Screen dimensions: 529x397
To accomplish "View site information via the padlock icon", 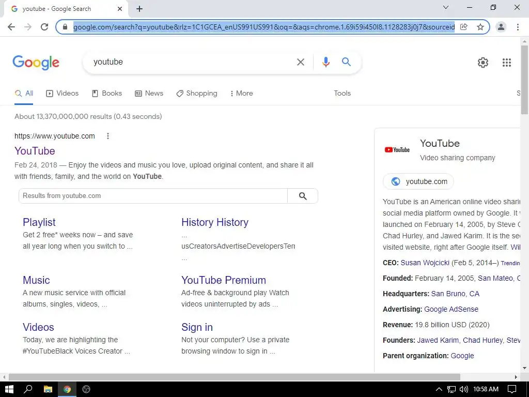I will pyautogui.click(x=66, y=27).
